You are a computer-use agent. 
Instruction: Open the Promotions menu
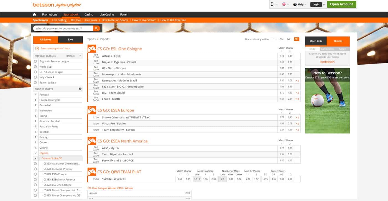(x=50, y=14)
